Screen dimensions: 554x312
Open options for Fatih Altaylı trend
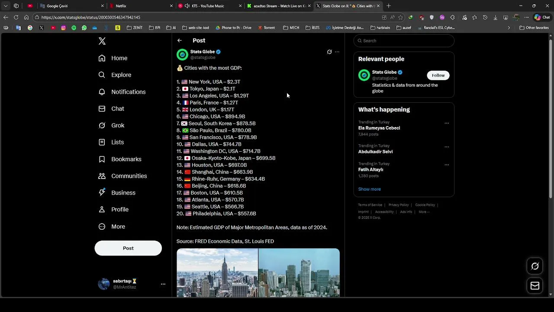click(x=447, y=165)
